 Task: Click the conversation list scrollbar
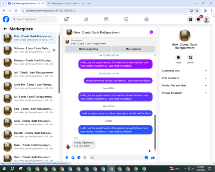tap(59, 64)
